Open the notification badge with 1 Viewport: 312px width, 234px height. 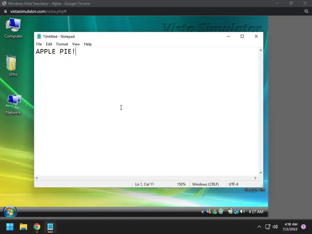[x=303, y=227]
